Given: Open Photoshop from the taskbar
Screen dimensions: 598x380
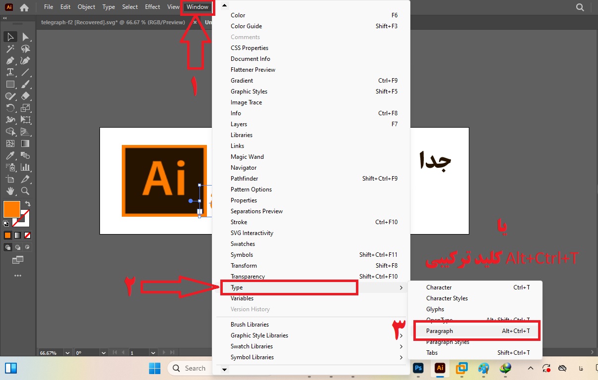Looking at the screenshot, I should pyautogui.click(x=418, y=368).
